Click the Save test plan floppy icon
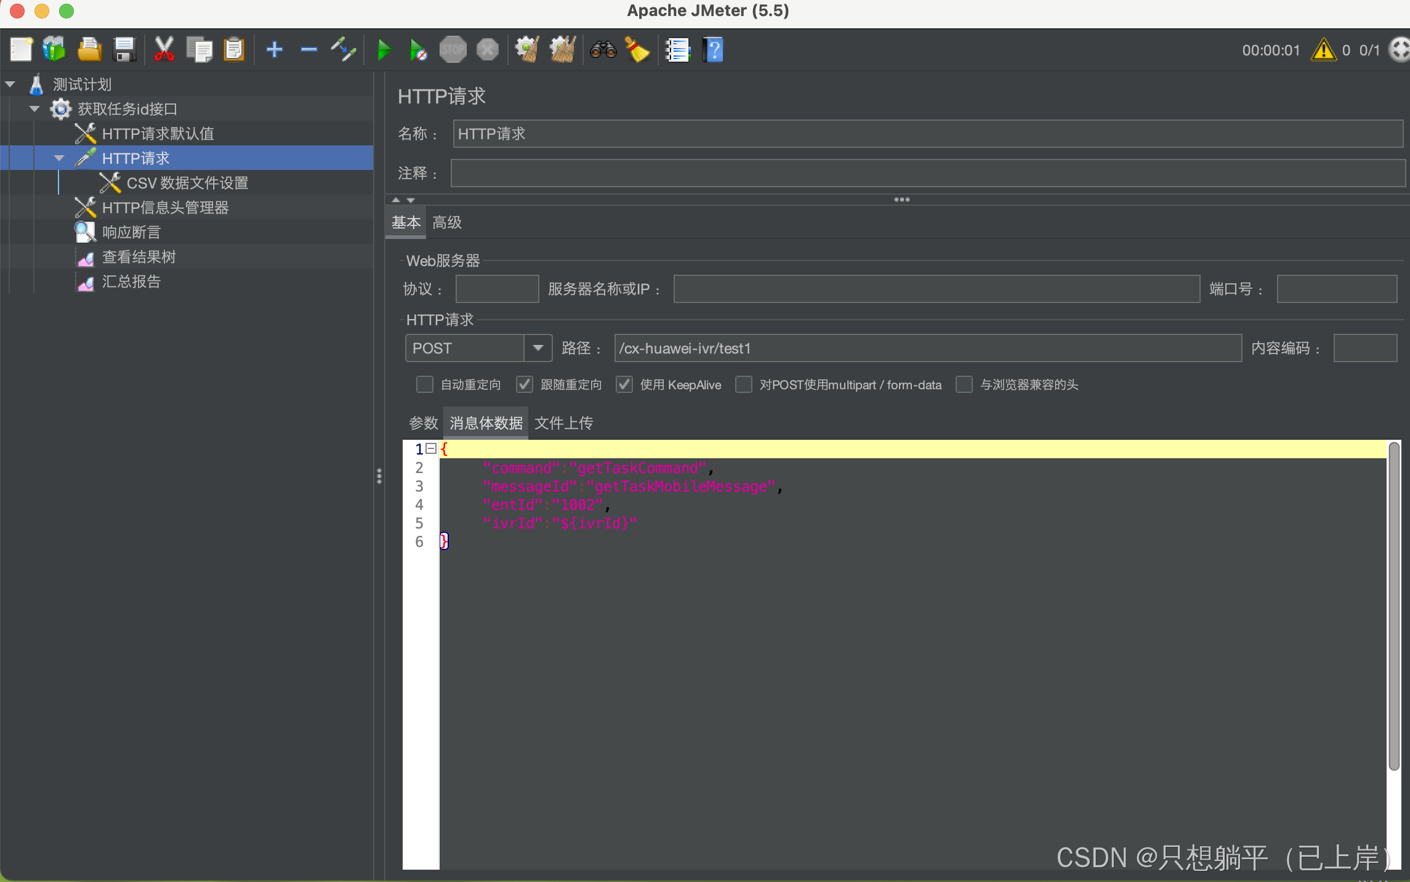 click(x=124, y=50)
